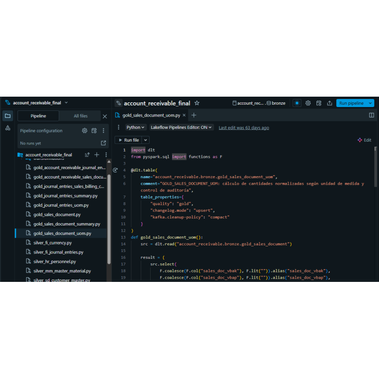Open the Run file dropdown arrow

[x=144, y=140]
